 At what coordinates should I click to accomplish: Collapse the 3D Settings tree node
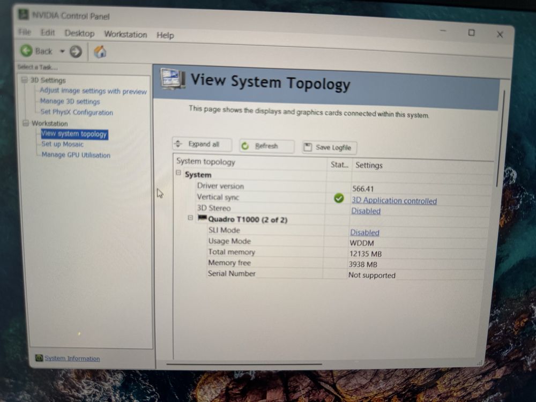(x=24, y=80)
